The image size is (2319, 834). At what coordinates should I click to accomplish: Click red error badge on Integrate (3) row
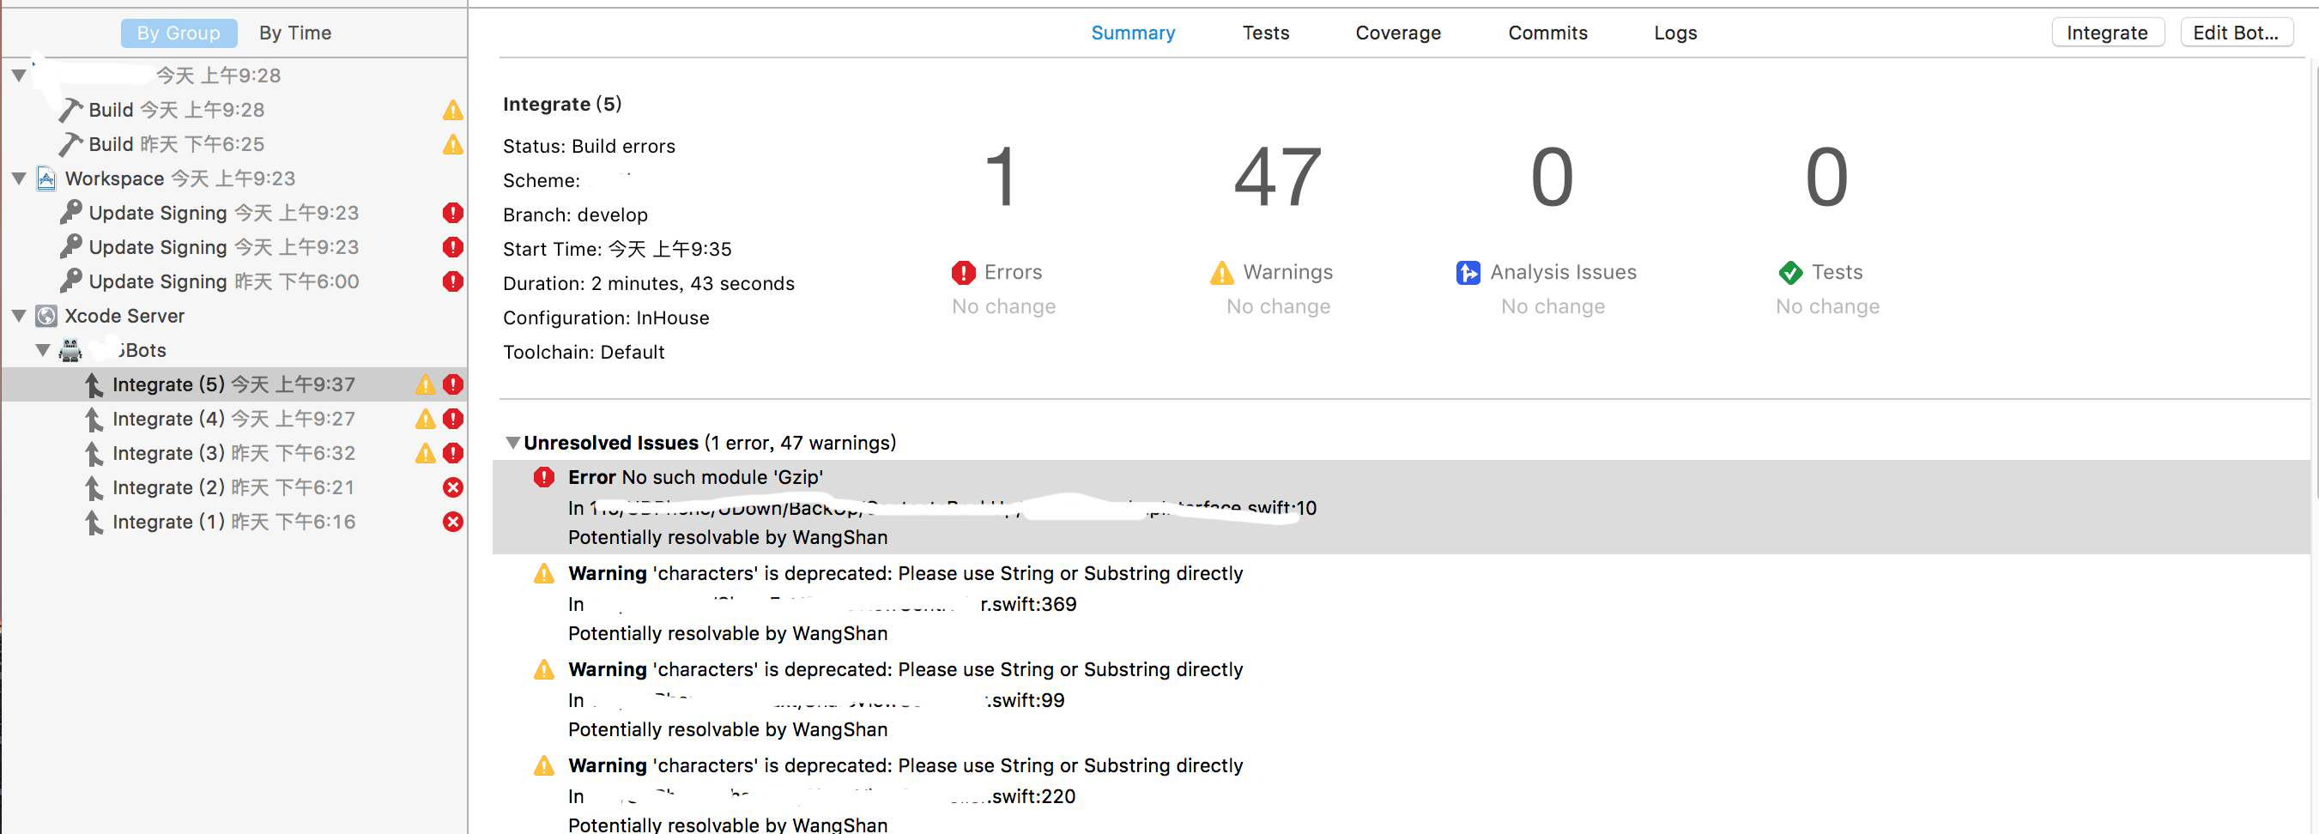pos(453,452)
